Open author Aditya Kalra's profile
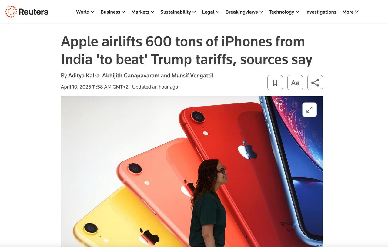Screen dimensions: 388x247 84,76
